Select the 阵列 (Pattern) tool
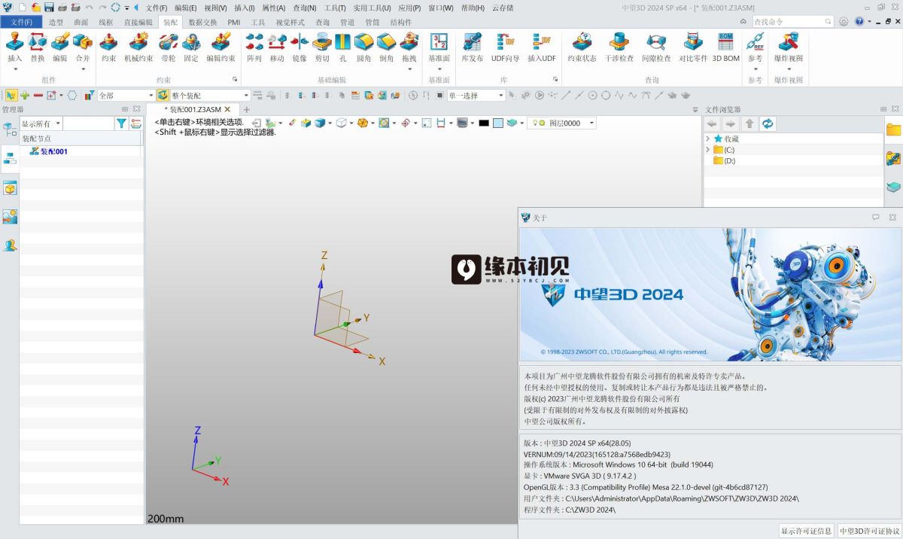Viewport: 903px width, 539px height. point(254,41)
